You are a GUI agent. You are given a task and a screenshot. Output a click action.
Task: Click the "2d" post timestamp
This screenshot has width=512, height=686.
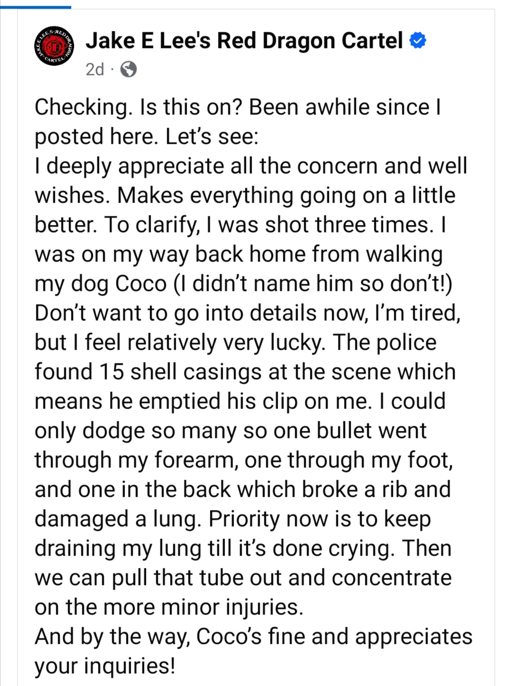click(94, 70)
